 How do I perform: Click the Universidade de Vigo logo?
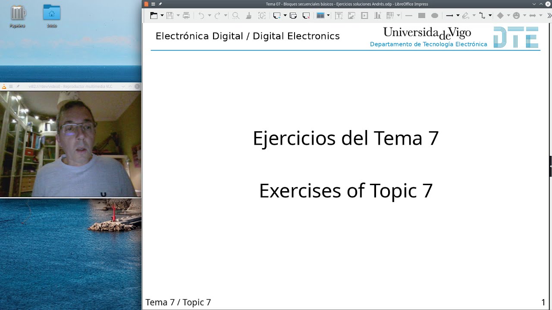427,33
